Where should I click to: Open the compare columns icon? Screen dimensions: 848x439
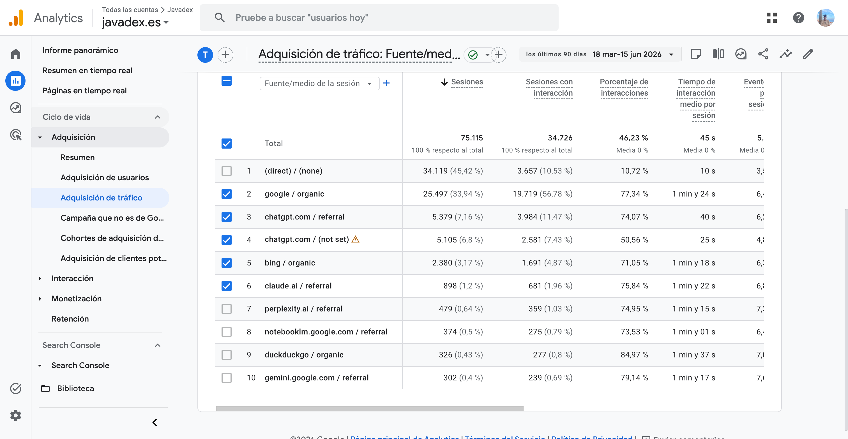tap(718, 54)
